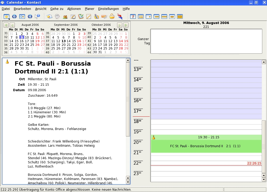
Task: Jump to previous year in date navigator
Action: pos(6,25)
